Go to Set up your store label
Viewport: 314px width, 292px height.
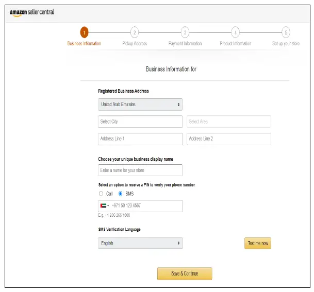[286, 44]
